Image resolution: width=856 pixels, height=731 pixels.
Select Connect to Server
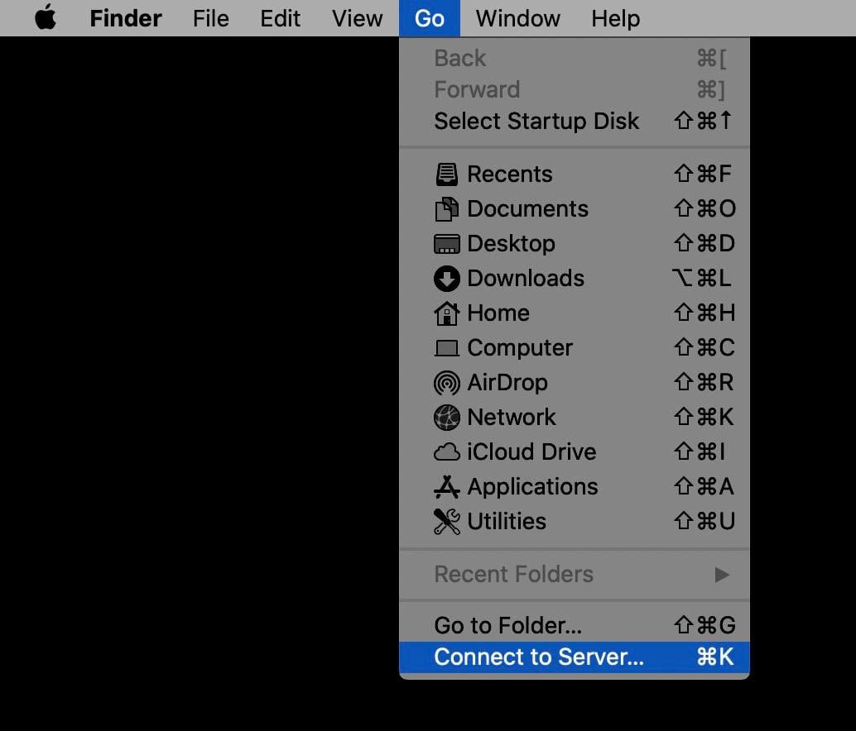click(538, 657)
